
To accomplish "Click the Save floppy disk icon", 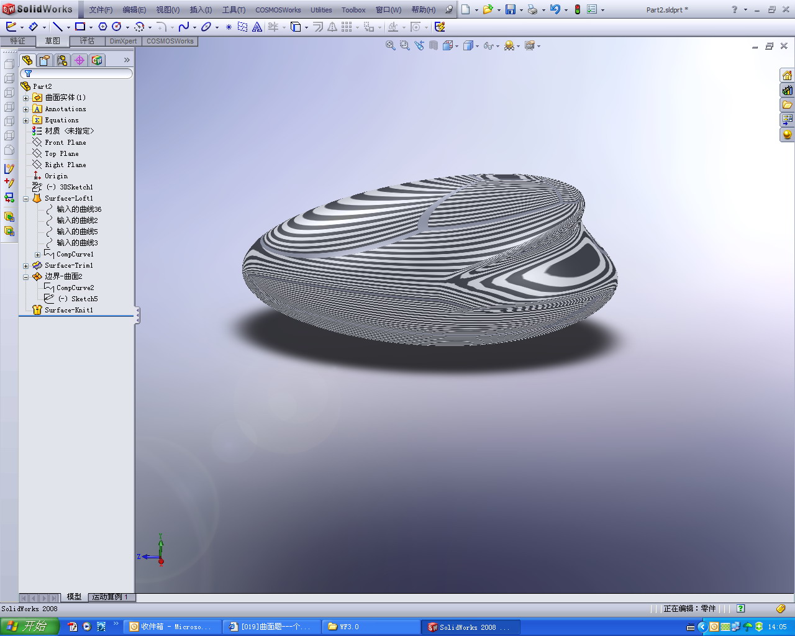I will [x=511, y=9].
